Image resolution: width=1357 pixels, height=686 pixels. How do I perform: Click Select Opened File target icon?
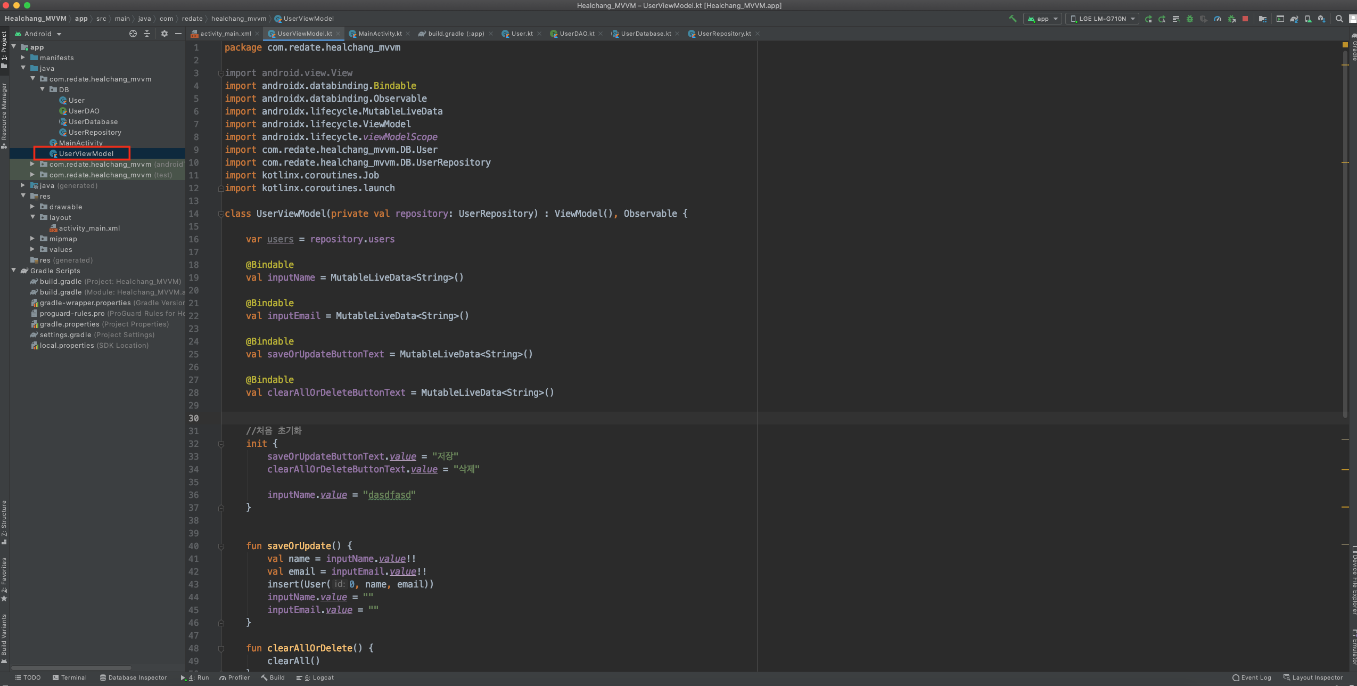point(133,34)
